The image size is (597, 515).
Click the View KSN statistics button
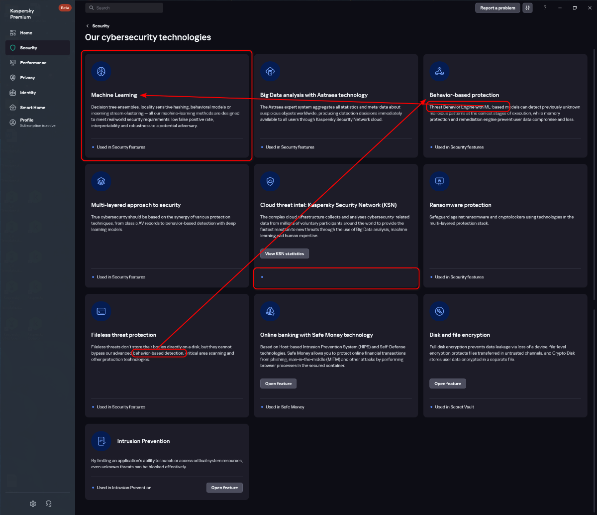[x=285, y=254]
